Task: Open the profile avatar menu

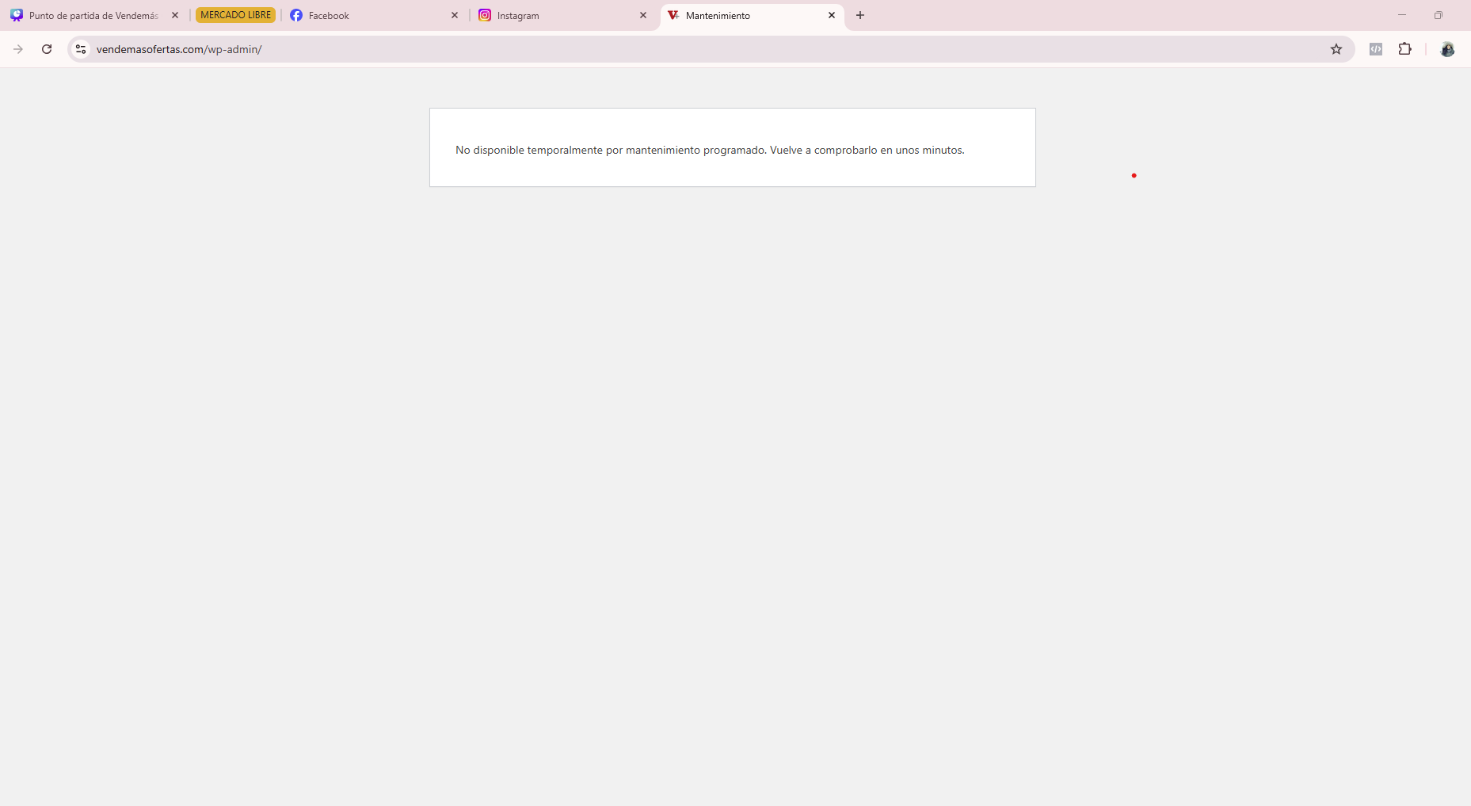Action: (x=1447, y=49)
